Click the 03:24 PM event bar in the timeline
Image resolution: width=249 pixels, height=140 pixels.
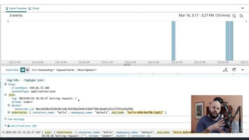(x=174, y=41)
